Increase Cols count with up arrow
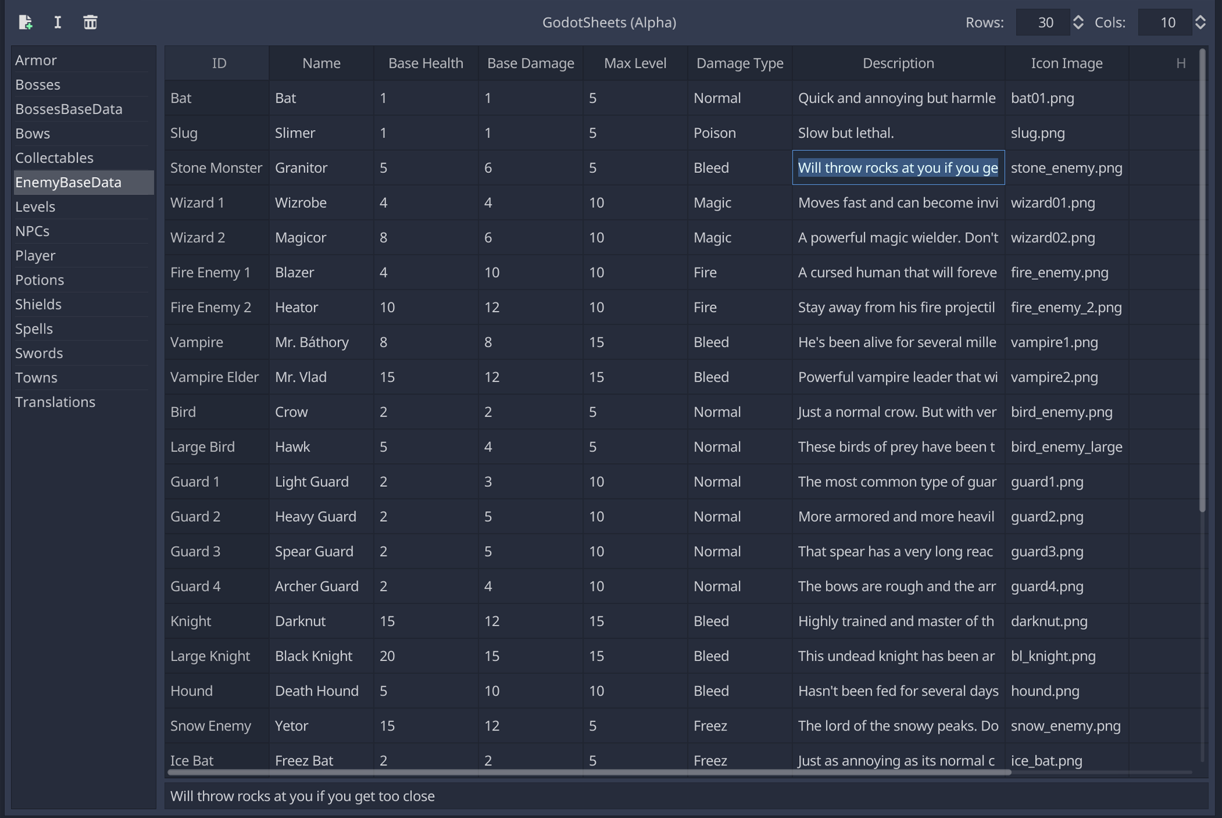 (1200, 18)
